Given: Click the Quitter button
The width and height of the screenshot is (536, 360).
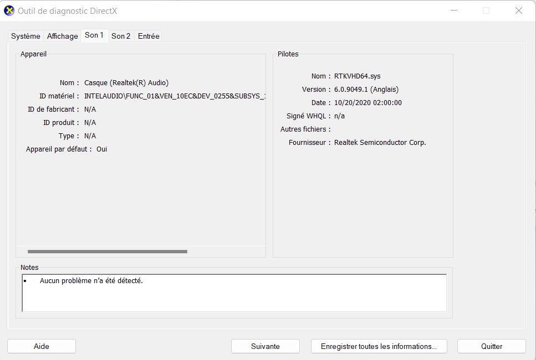Looking at the screenshot, I should pos(492,346).
